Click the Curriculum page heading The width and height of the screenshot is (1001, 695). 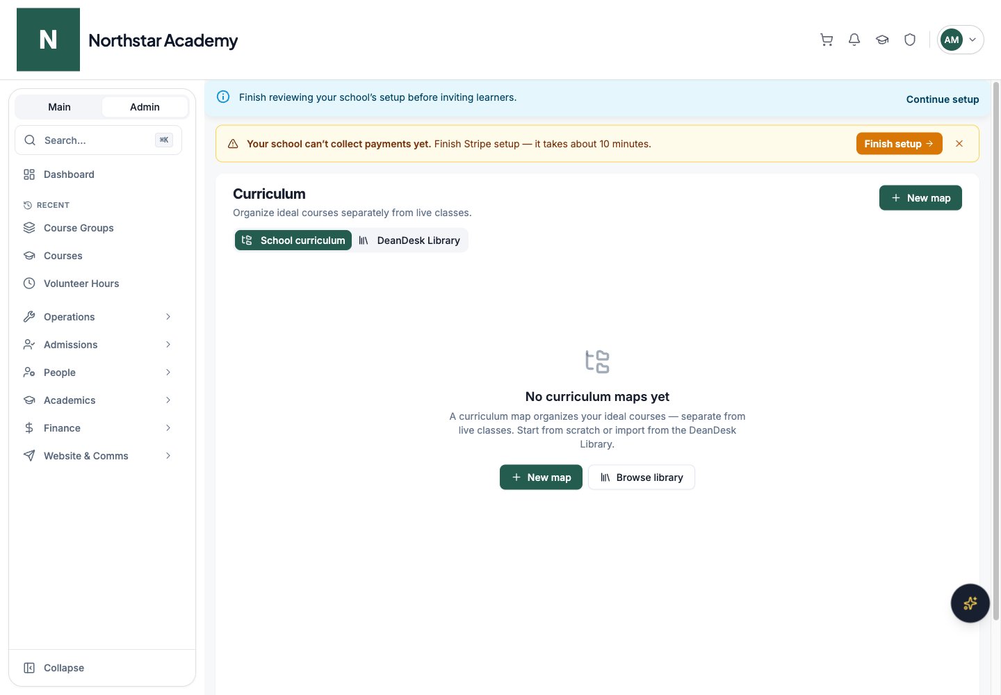pyautogui.click(x=269, y=194)
